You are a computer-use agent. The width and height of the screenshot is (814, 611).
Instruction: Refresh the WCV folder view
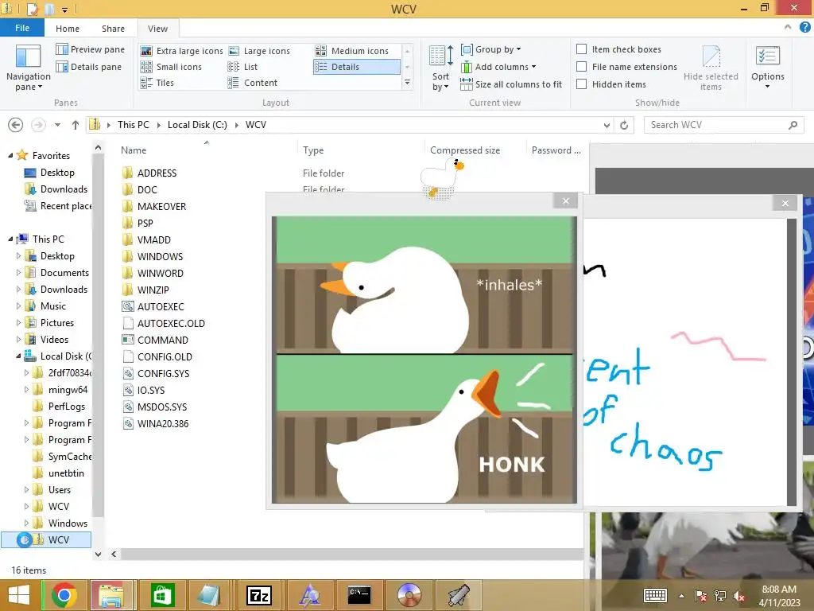624,125
